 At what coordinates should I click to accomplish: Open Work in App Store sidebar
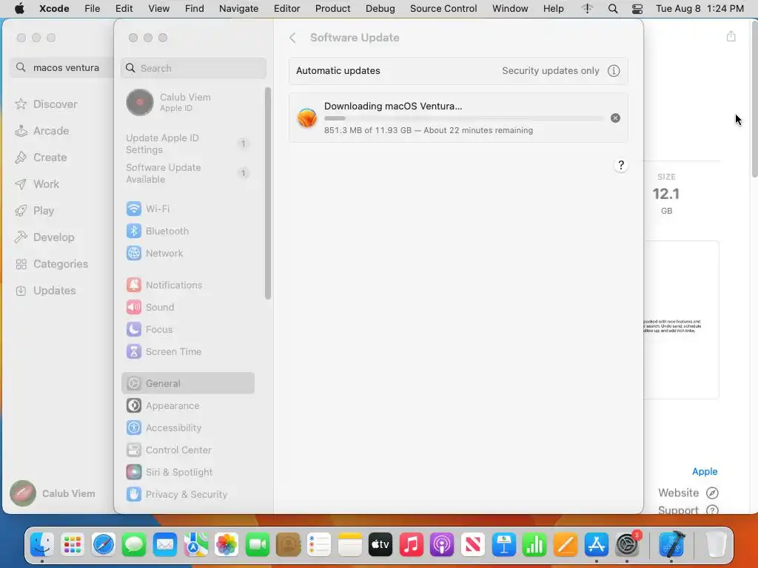[37, 184]
